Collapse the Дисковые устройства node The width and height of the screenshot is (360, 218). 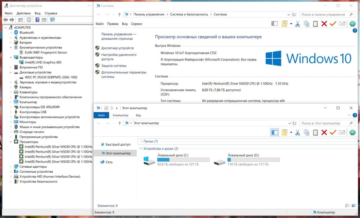click(10, 72)
